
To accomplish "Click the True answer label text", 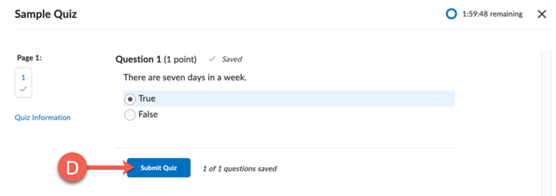I will (147, 98).
